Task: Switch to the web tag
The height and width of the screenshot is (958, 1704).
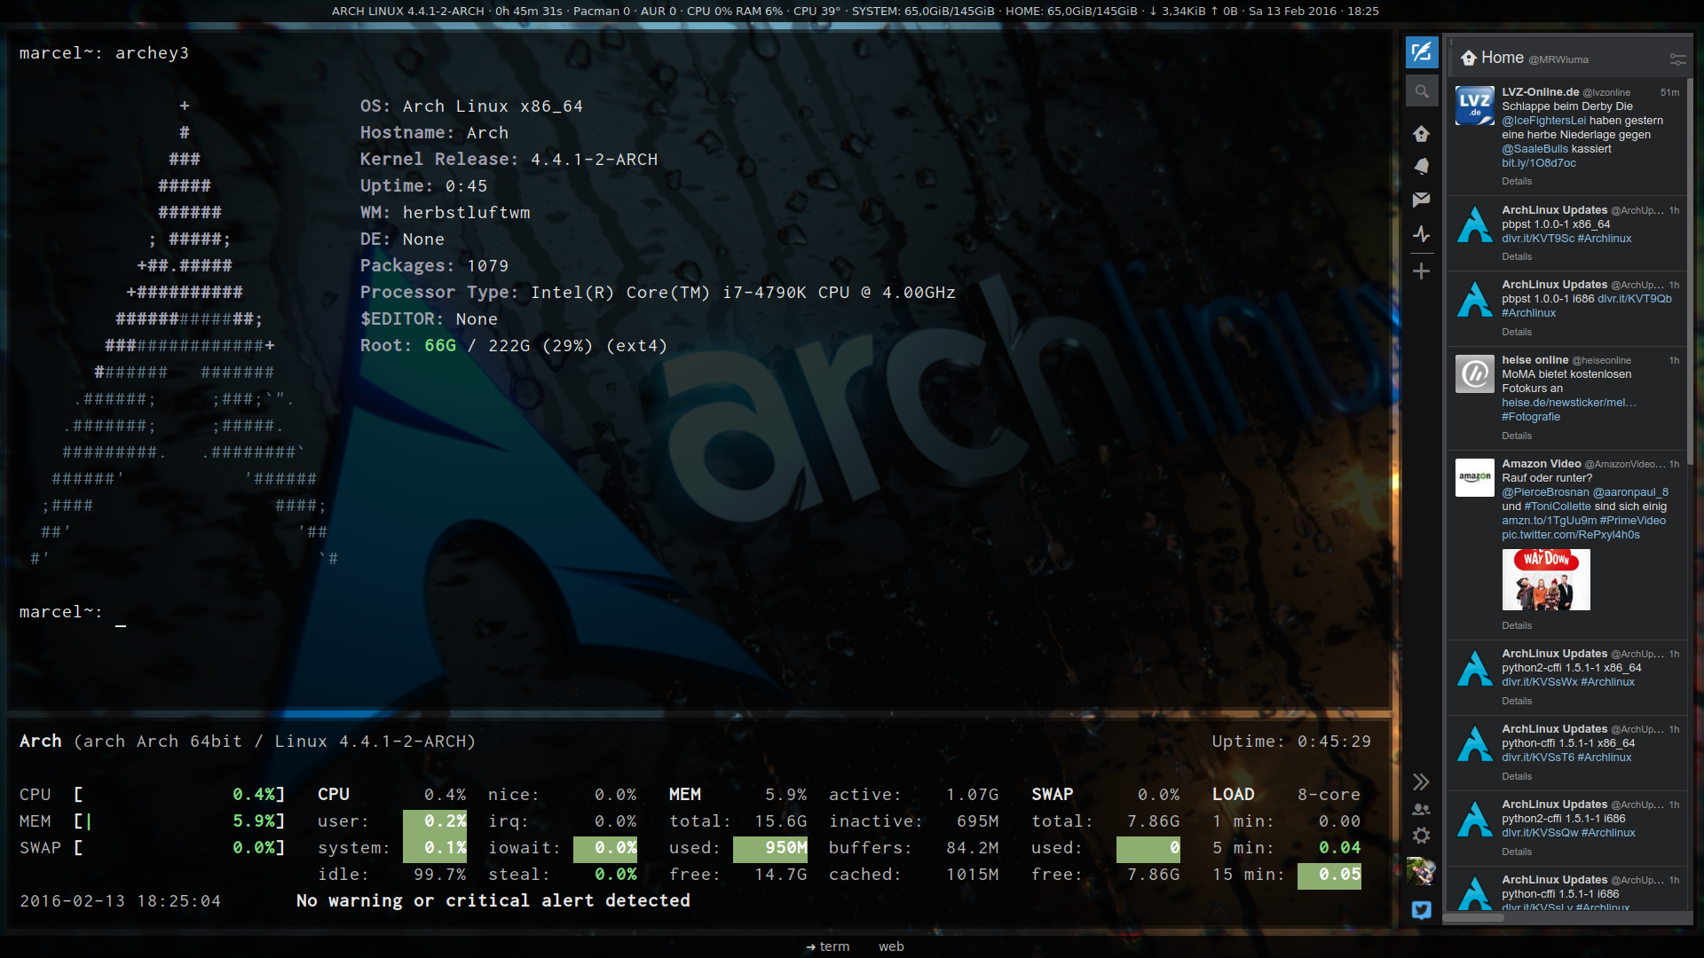Action: [x=891, y=946]
